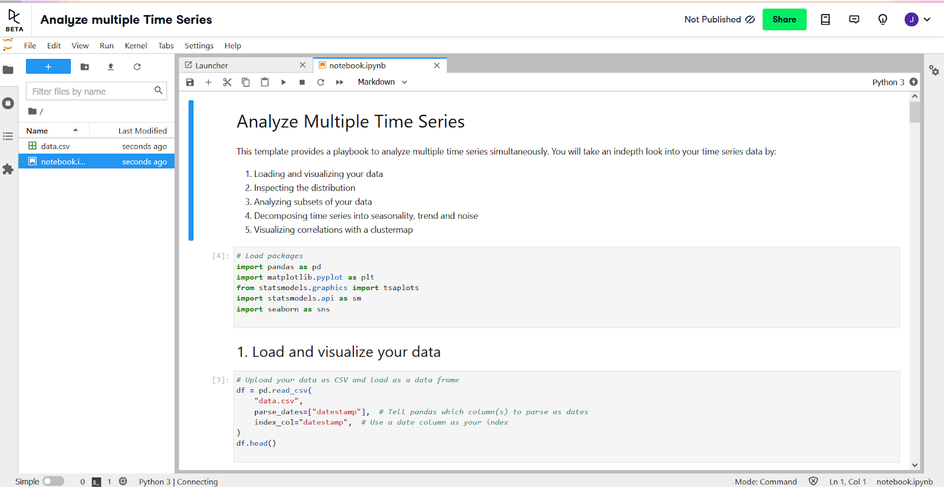Open the new launcher with the plus button
Viewport: 944px width, 487px height.
(48, 67)
